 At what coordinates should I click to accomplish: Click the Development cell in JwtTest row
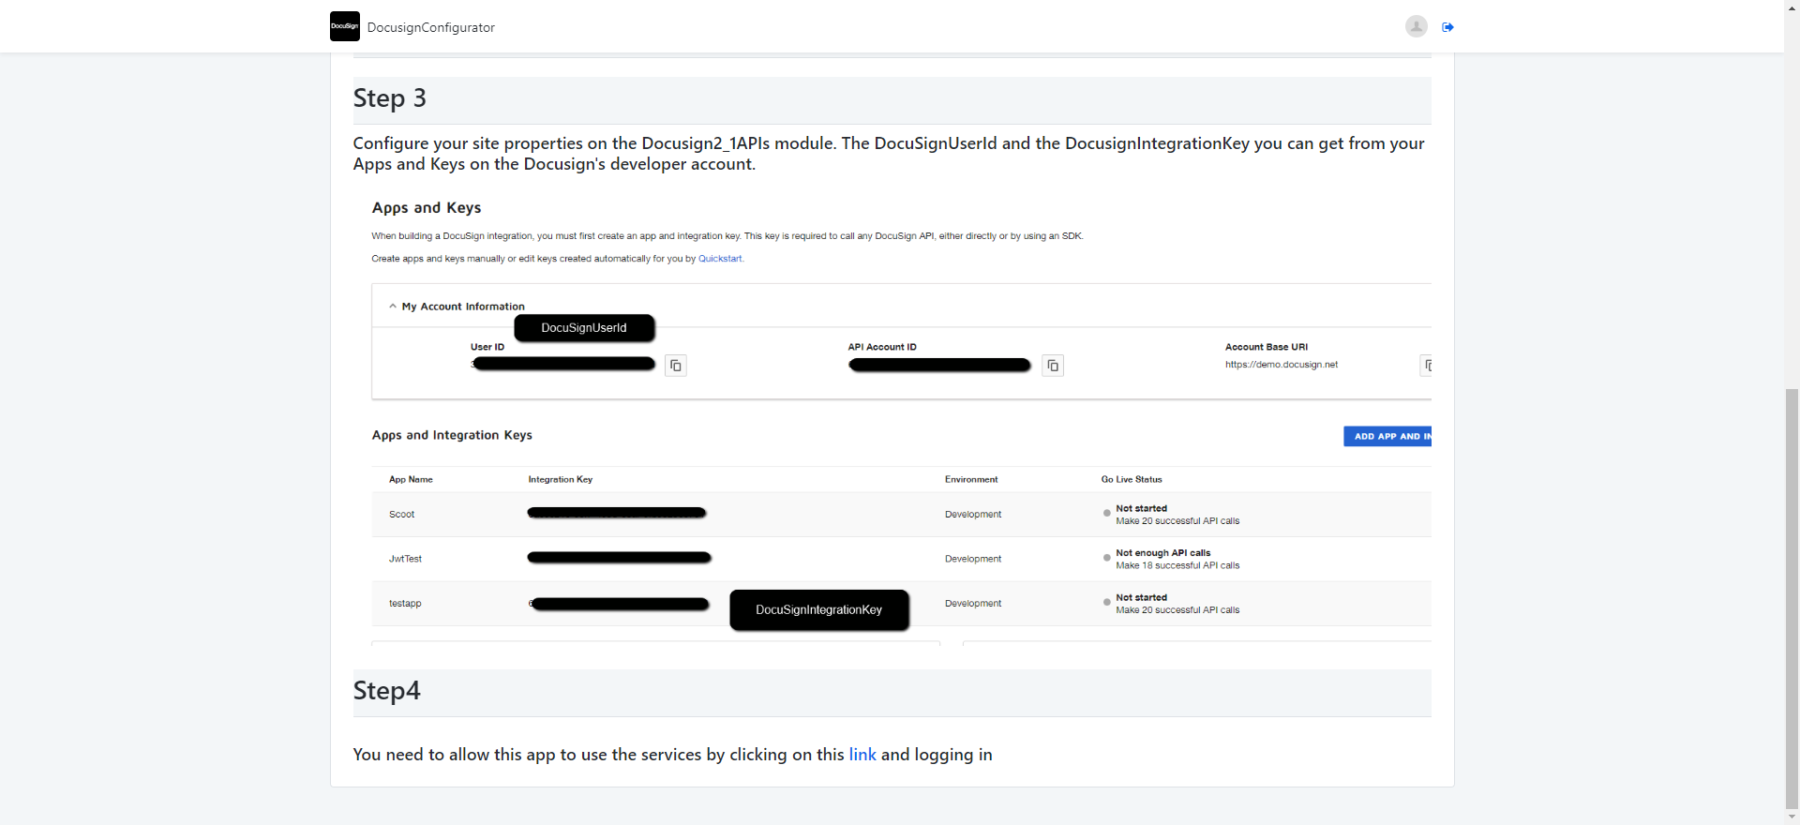pos(973,559)
